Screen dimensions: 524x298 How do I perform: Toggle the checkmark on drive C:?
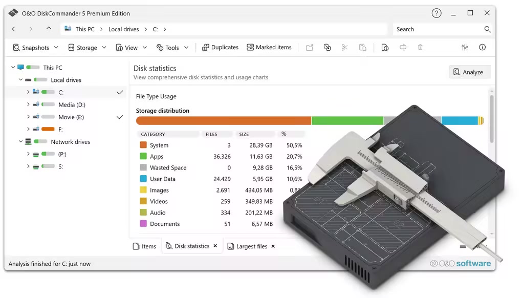click(120, 93)
